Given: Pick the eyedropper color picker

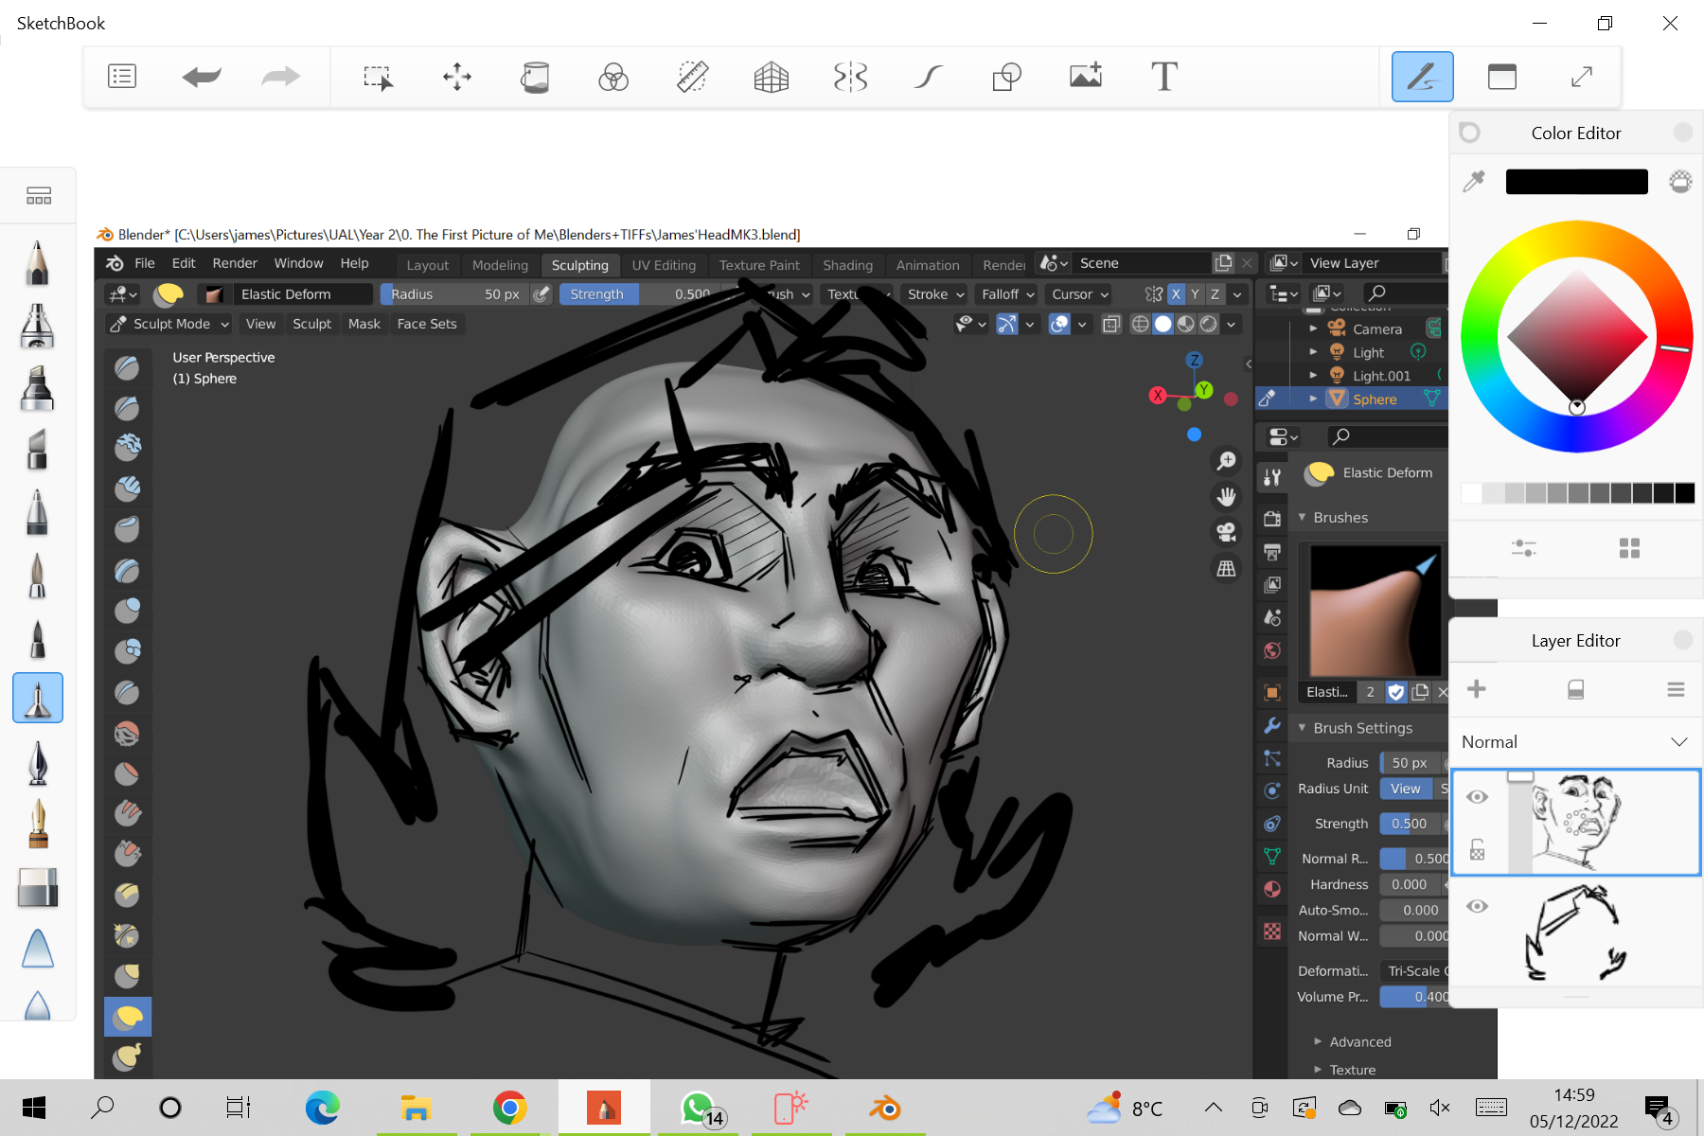Looking at the screenshot, I should coord(1474,181).
